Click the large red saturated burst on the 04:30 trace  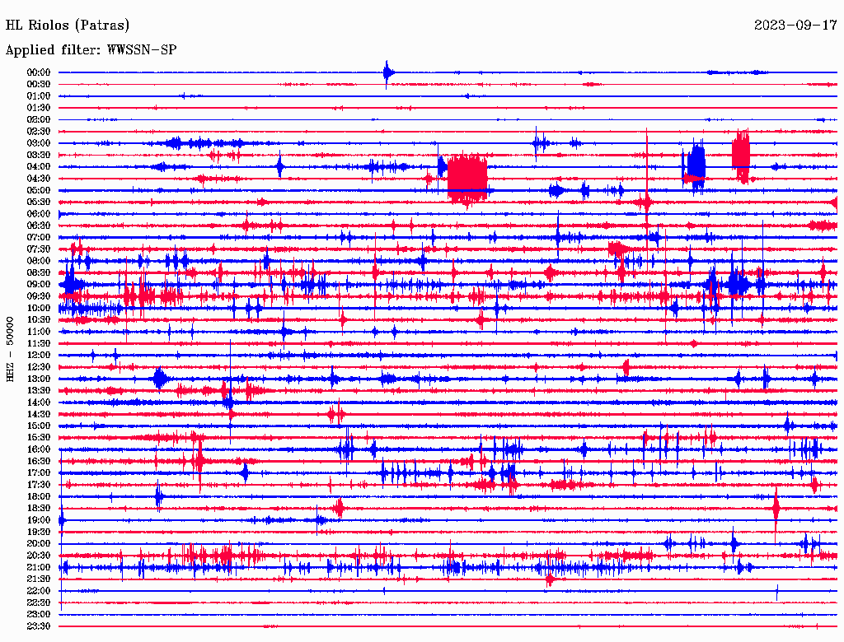[x=467, y=179]
